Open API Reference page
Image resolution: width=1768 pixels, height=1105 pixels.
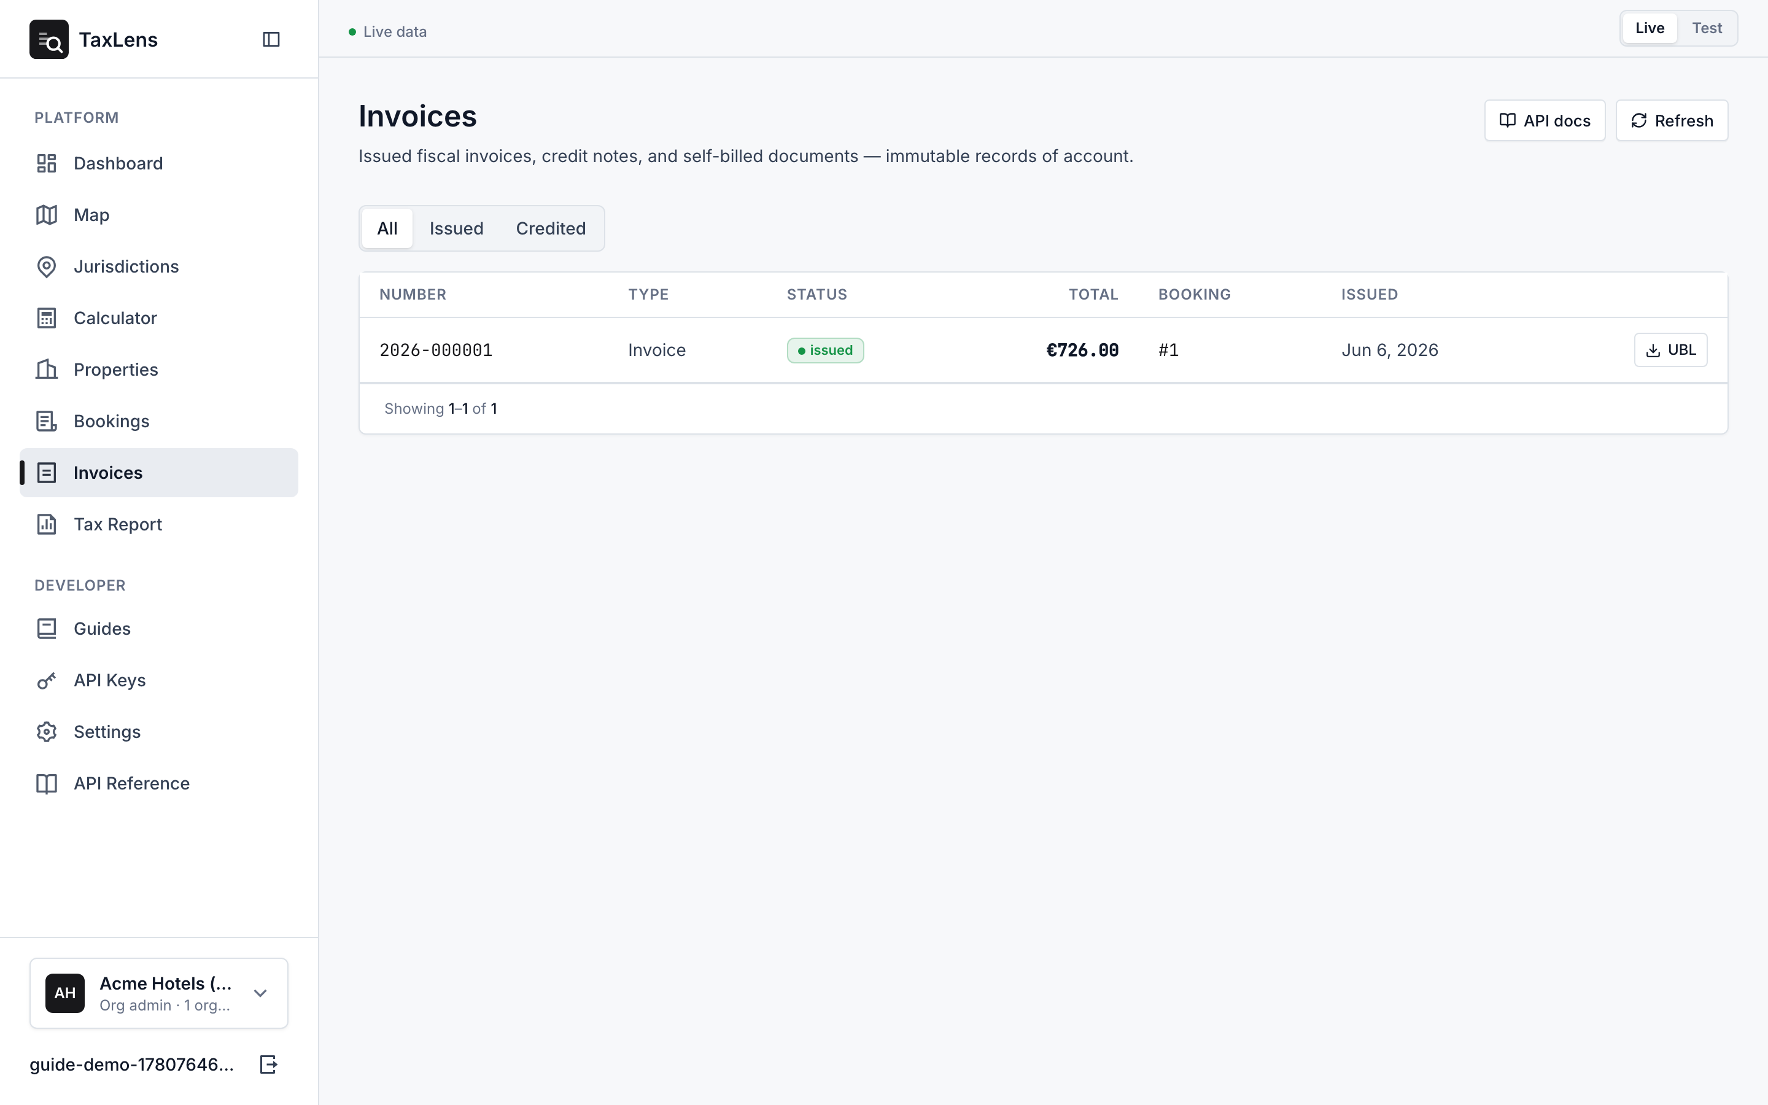pos(158,783)
